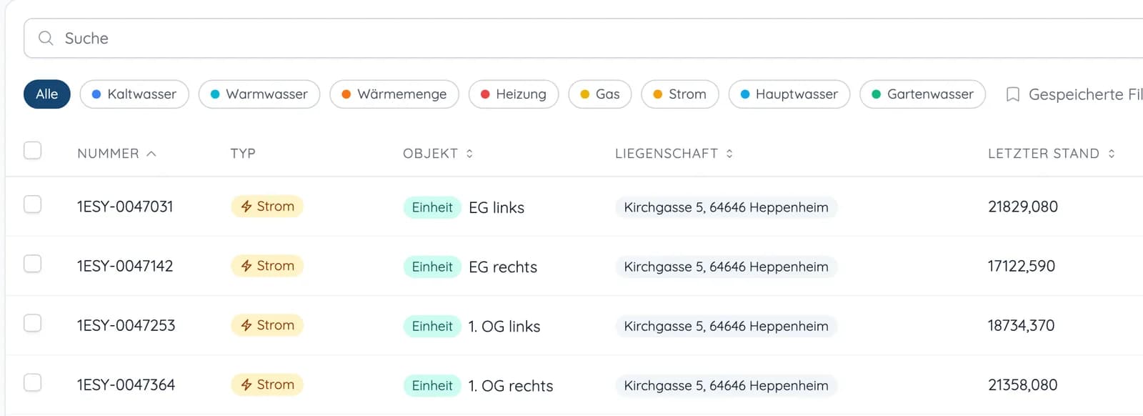This screenshot has height=416, width=1143.
Task: Open meter number 1ESY-0047142
Action: 125,266
